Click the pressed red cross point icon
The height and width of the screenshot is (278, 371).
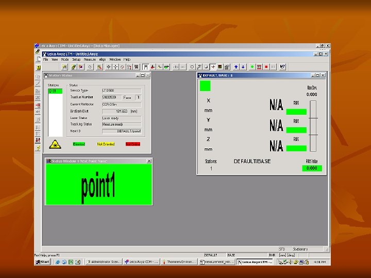[213, 67]
